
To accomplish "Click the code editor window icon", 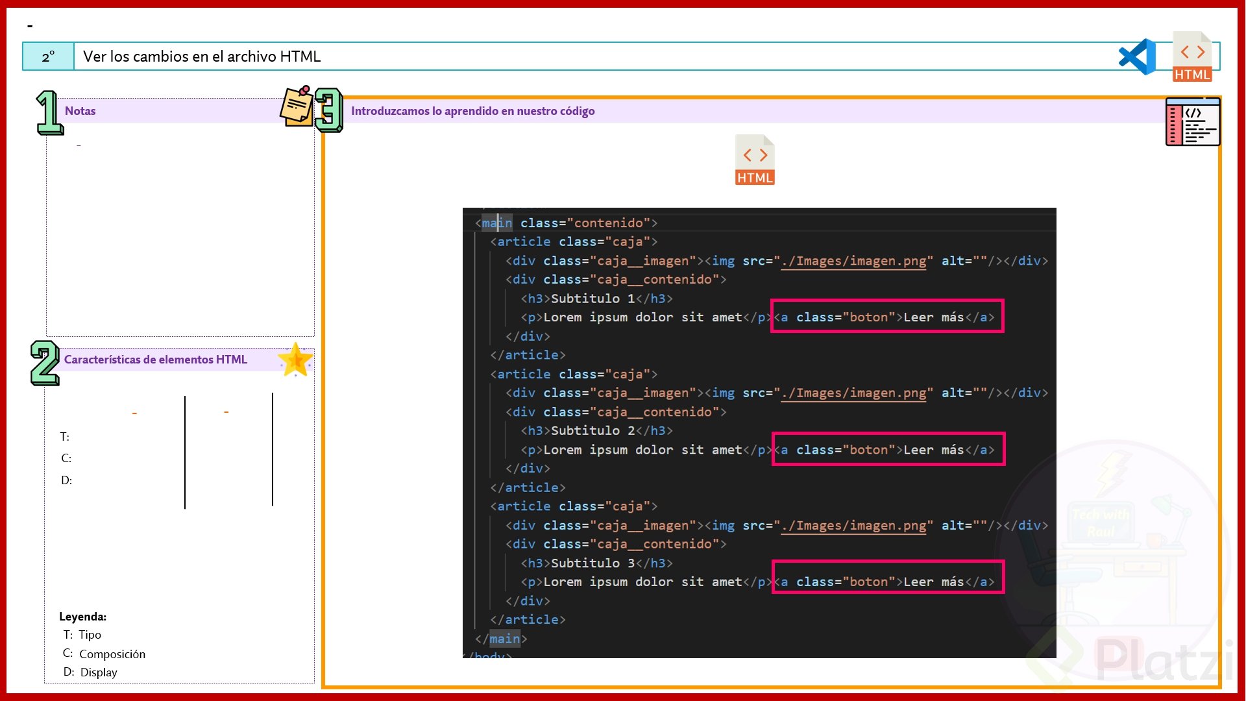I will 1193,121.
